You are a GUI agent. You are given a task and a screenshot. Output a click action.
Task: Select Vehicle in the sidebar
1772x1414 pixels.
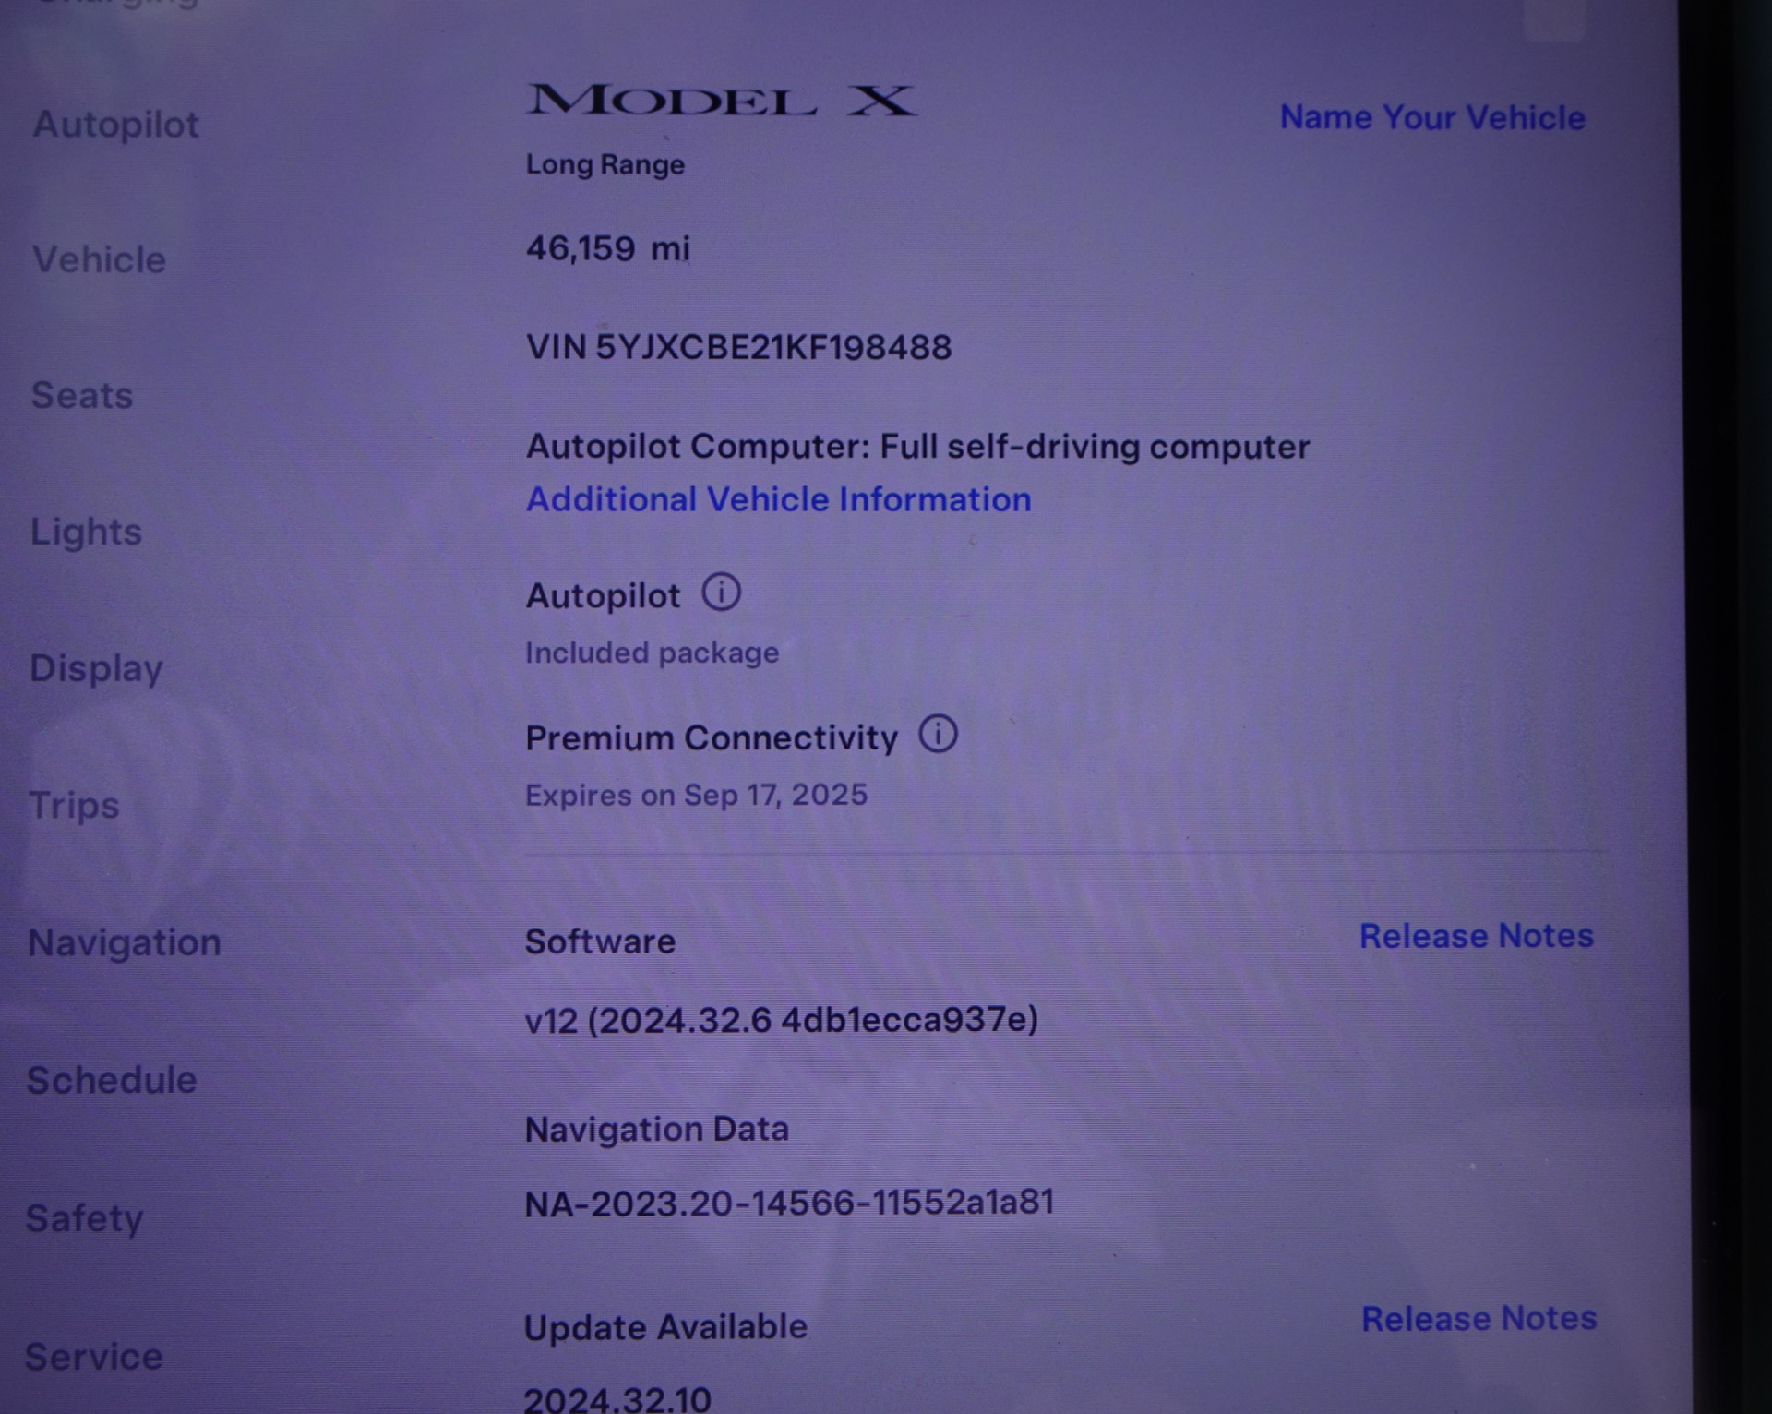pos(100,259)
